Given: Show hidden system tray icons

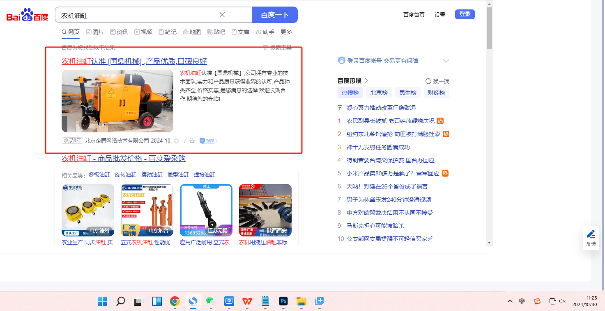Looking at the screenshot, I should click(x=510, y=301).
